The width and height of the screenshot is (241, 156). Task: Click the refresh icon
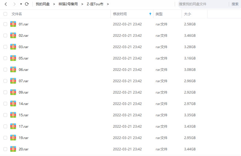coord(27,4)
